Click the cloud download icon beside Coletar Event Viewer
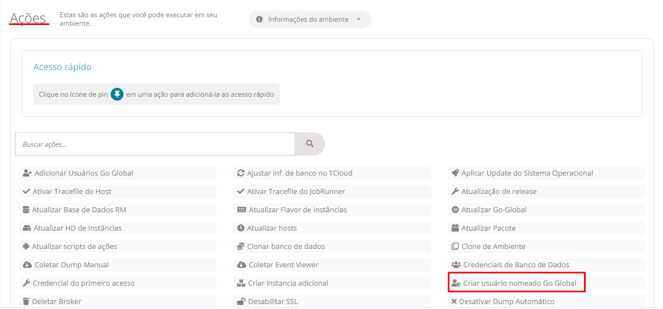The image size is (663, 309). pos(241,265)
